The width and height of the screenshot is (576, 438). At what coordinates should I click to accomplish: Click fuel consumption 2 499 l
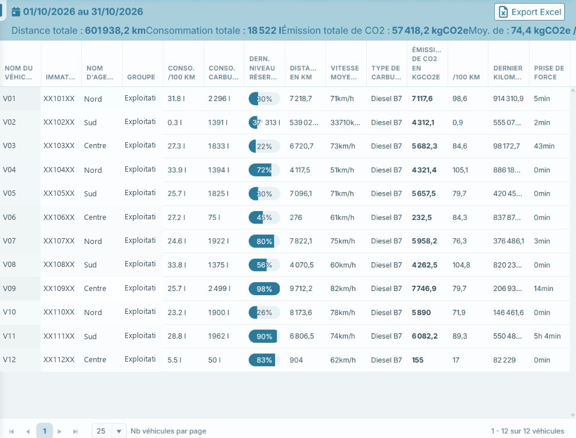pos(219,289)
